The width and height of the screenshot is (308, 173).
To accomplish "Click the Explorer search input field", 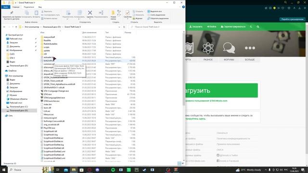I will coord(156,27).
